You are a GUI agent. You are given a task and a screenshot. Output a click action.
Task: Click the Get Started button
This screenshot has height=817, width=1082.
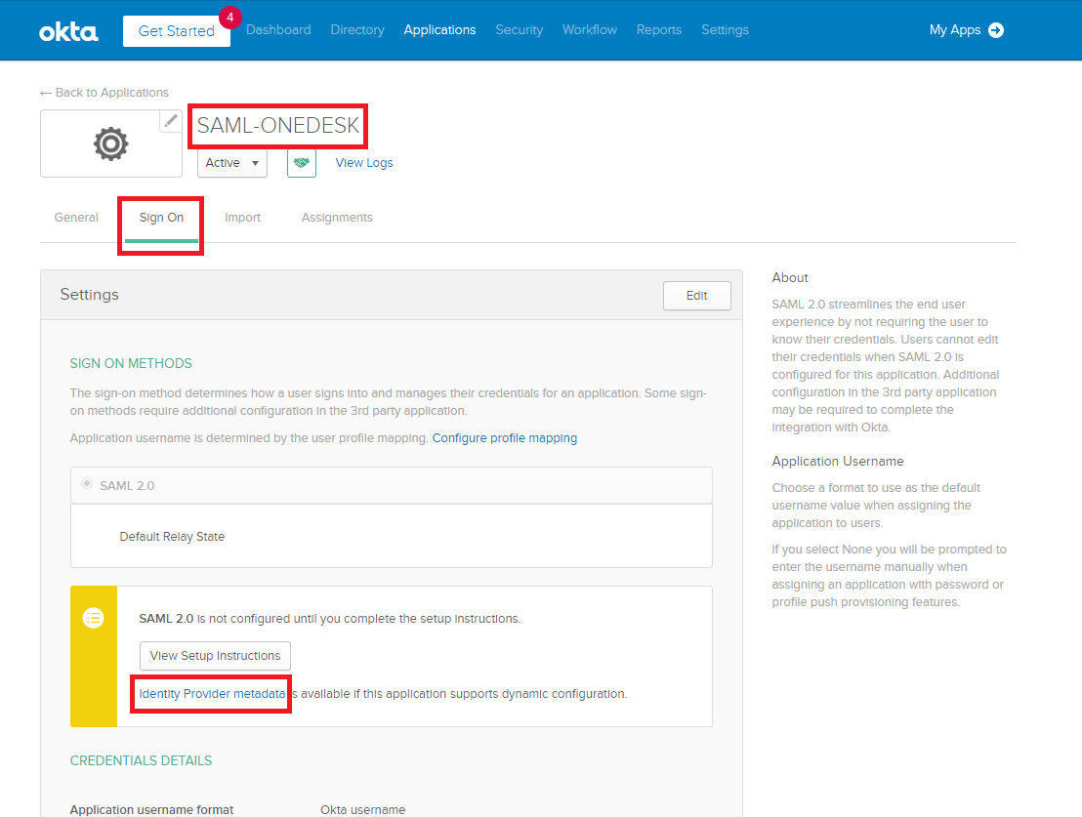[177, 31]
